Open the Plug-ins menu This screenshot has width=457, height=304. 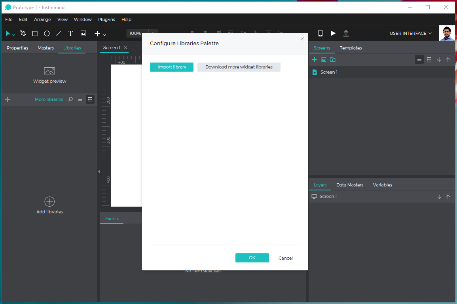point(106,19)
